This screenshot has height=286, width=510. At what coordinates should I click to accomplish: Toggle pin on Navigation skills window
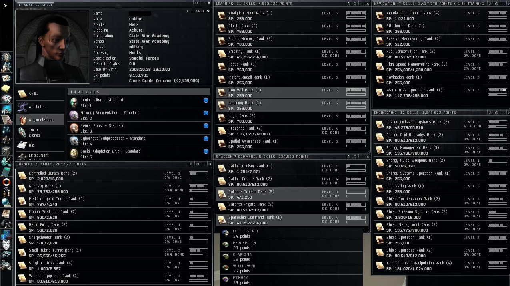[x=496, y=4]
